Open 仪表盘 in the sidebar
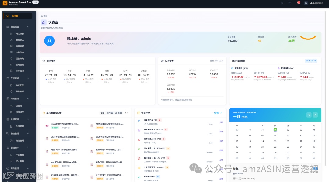Screen dimensions: 329x182 [x=18, y=16]
